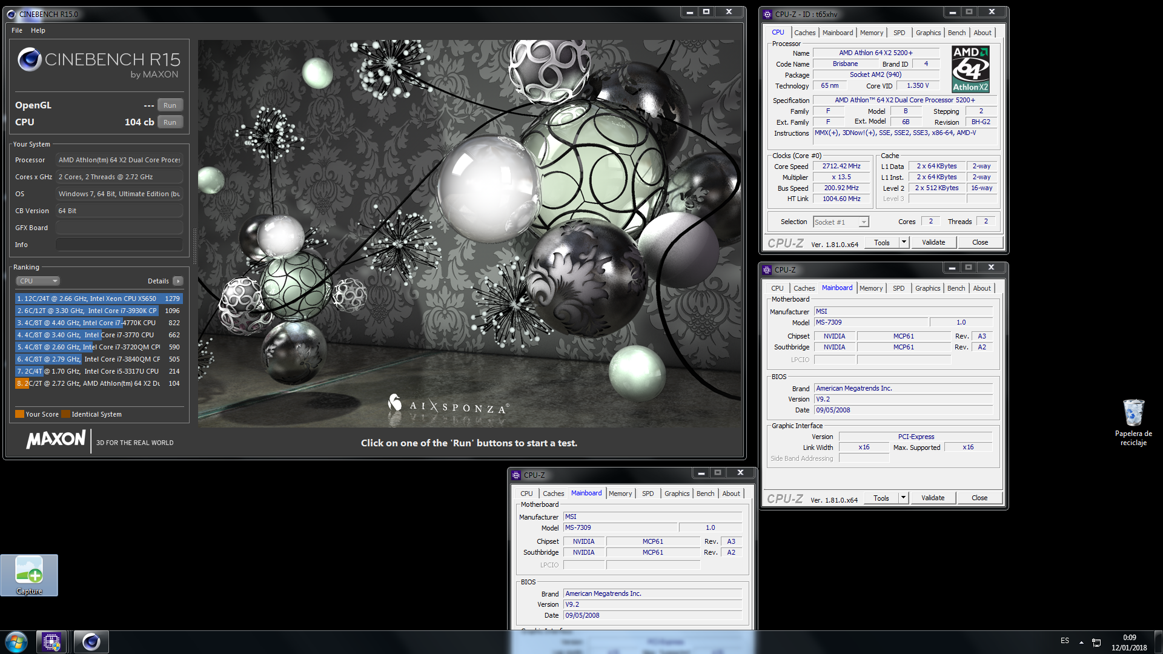Click Validate in middle CPU-Z window
The width and height of the screenshot is (1163, 654).
(x=933, y=498)
